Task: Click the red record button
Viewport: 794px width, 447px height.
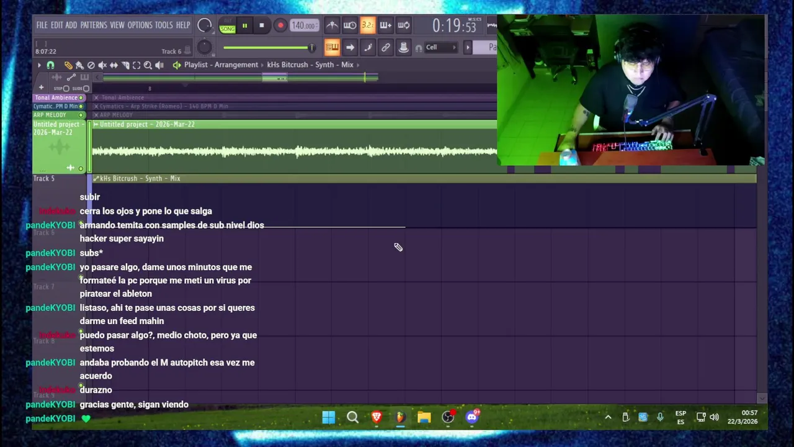Action: [280, 25]
